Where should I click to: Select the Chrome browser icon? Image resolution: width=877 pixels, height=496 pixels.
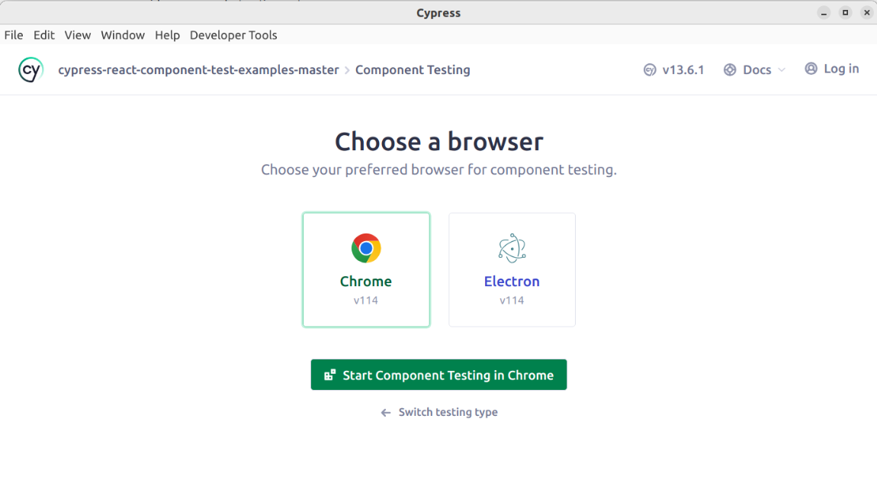(x=366, y=247)
